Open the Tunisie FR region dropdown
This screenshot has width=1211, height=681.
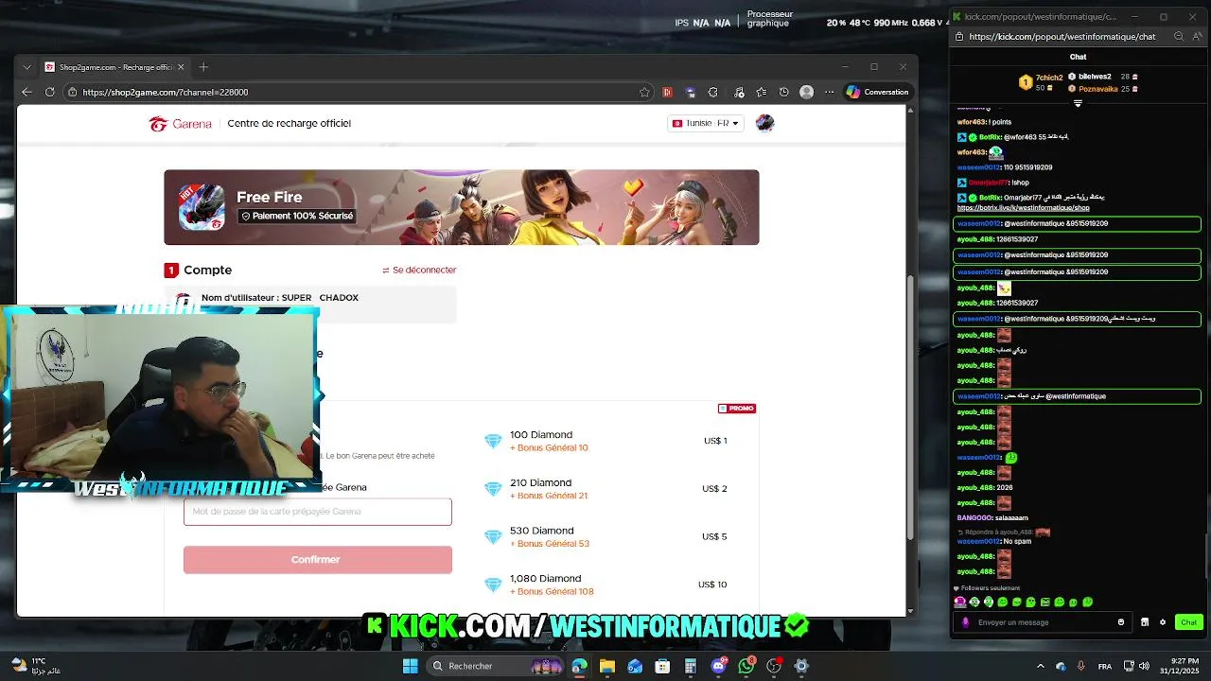706,123
